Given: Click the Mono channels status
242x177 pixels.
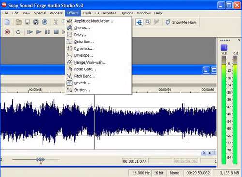Looking at the screenshot, I should coord(175,173).
